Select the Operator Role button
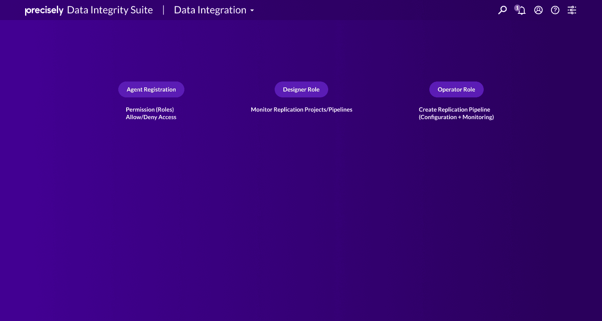 point(457,89)
